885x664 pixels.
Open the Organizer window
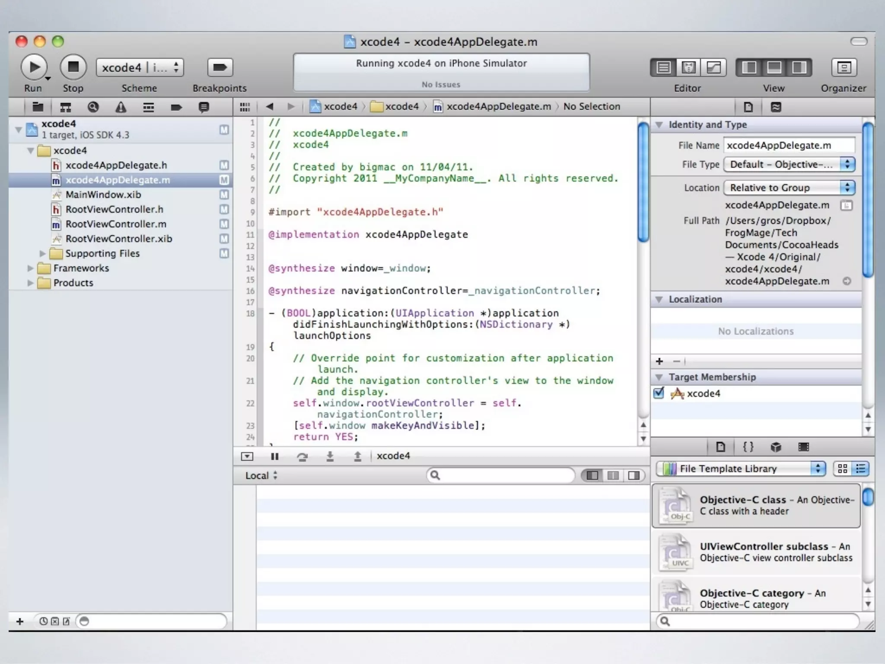coord(844,67)
